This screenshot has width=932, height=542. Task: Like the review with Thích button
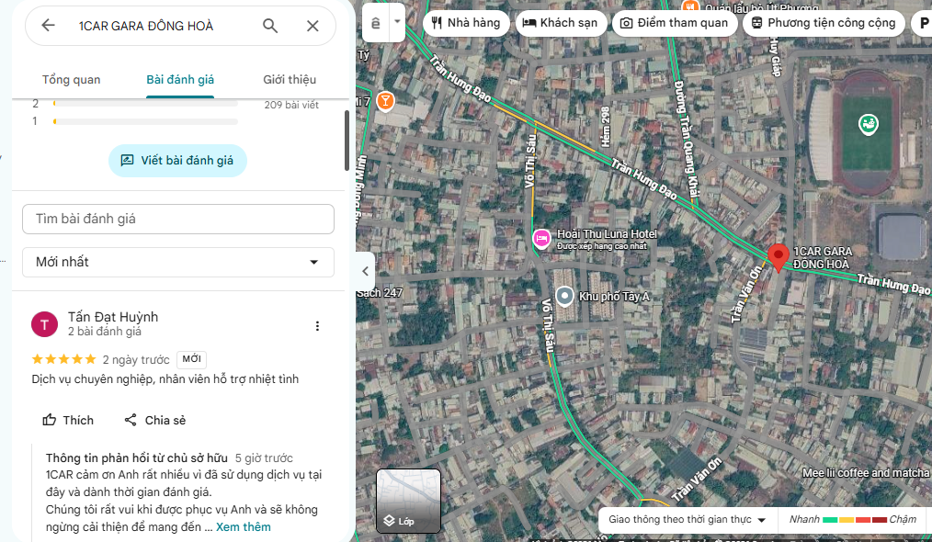[68, 420]
